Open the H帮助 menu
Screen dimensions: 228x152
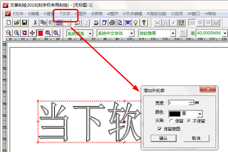click(210, 14)
